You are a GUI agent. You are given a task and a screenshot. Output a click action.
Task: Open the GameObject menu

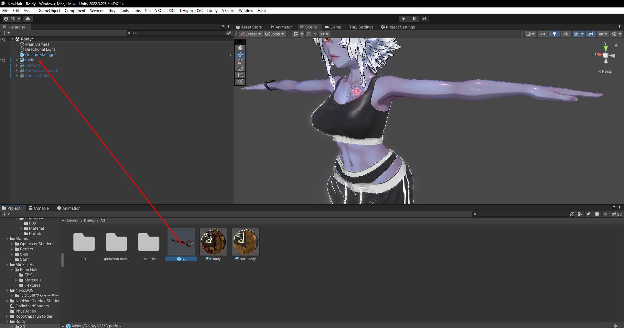(49, 11)
